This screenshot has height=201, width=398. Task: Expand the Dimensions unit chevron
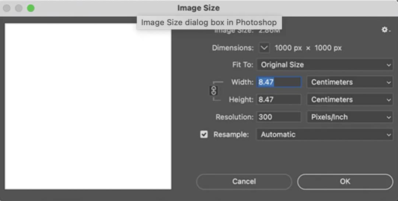point(265,48)
